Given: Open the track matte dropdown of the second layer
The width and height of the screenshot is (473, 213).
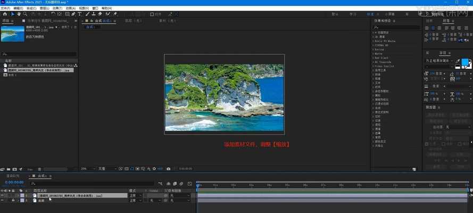Looking at the screenshot, I should 155,200.
